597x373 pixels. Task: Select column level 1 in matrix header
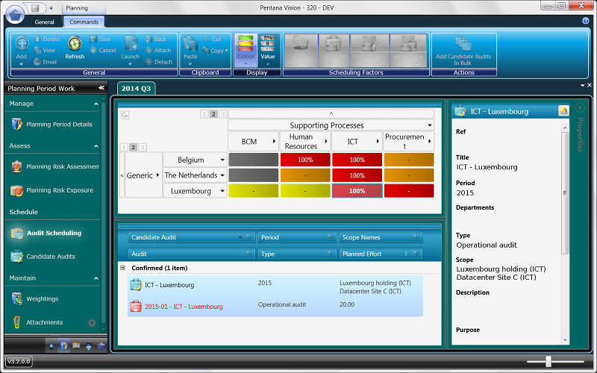pyautogui.click(x=204, y=114)
